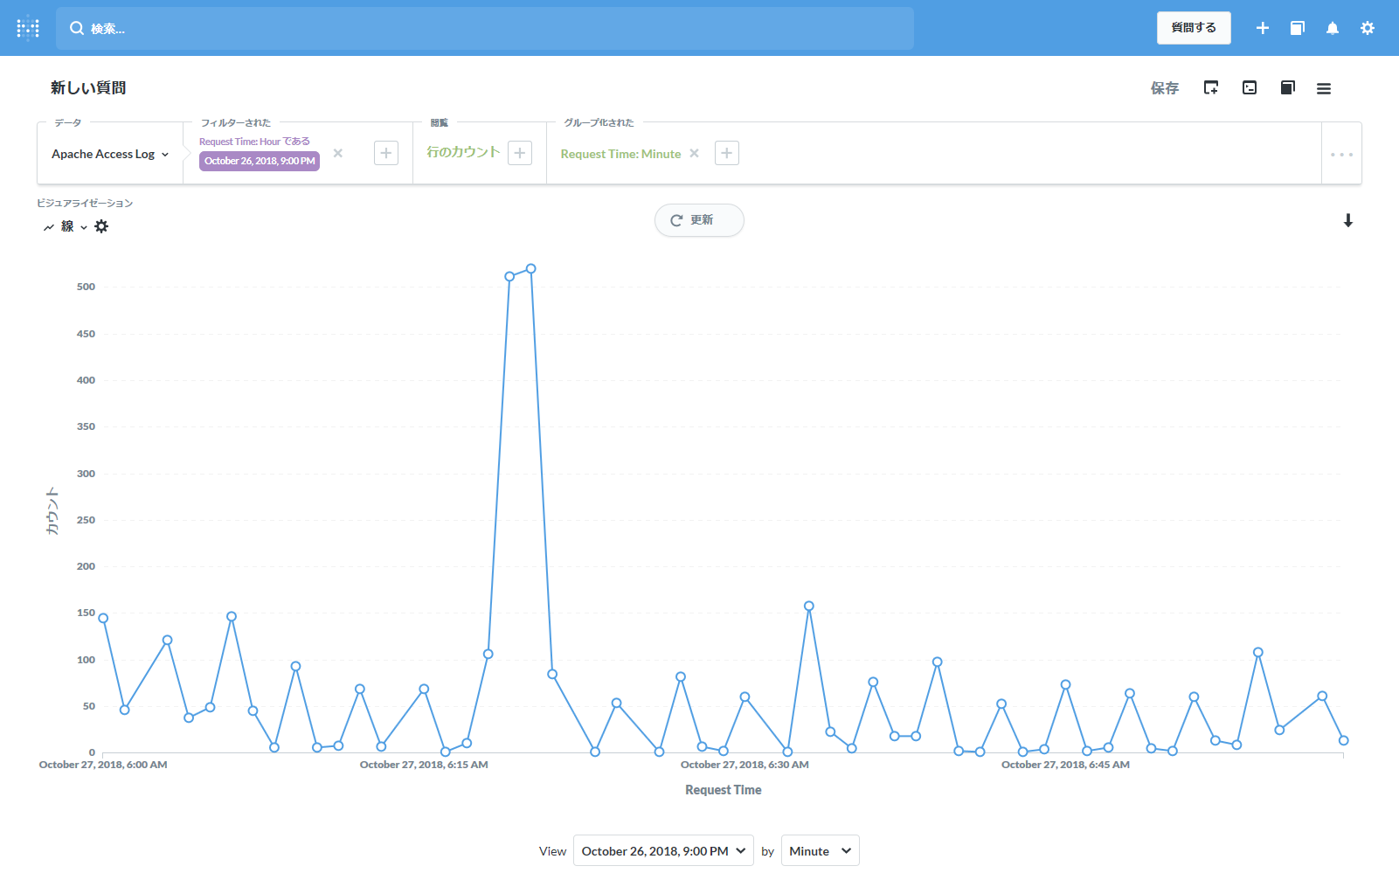Click the October 27, 2018, 6:00 AM axis label
This screenshot has height=880, width=1399.
point(103,765)
